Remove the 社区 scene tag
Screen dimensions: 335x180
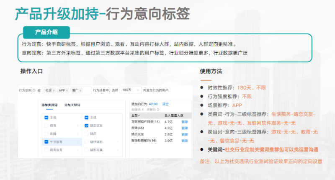point(54,90)
